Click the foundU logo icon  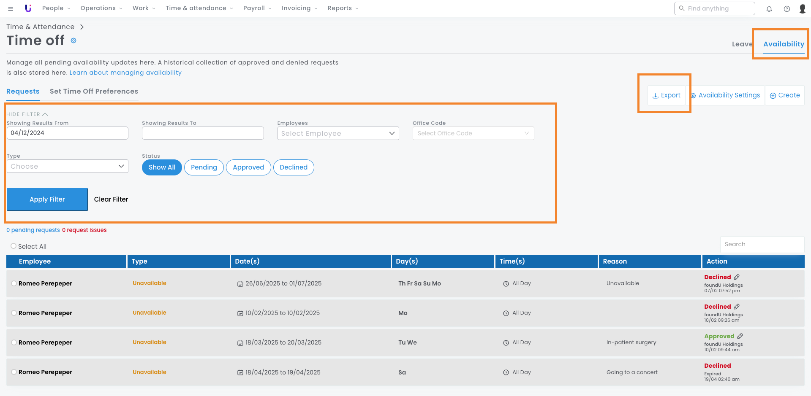coord(28,8)
